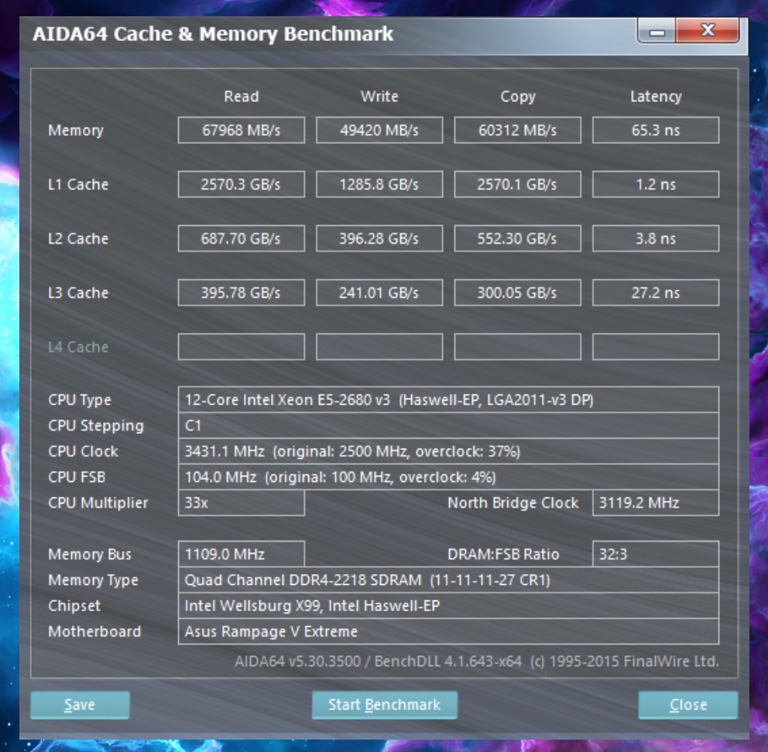Click the Memory row label
The image size is (768, 752).
75,131
